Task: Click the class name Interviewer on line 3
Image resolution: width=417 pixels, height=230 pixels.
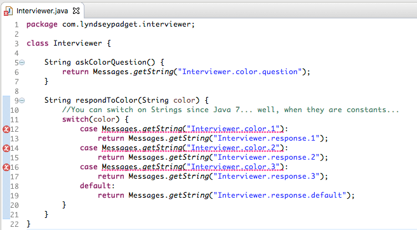Action: coord(77,43)
